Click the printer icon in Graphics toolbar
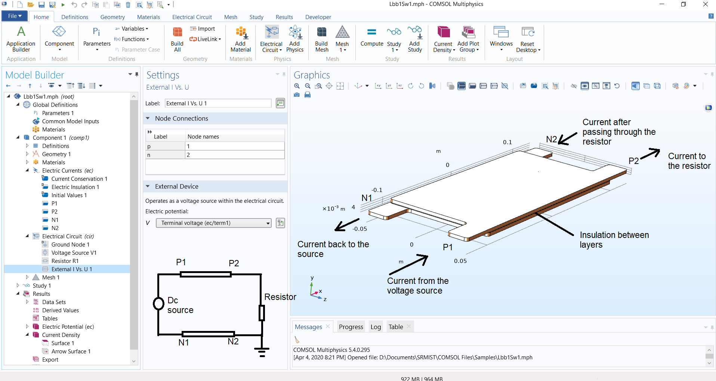 pos(308,95)
